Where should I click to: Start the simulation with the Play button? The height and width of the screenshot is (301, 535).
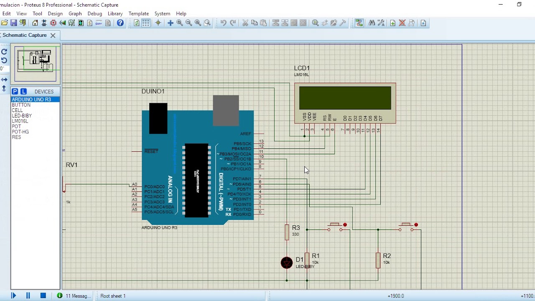tap(13, 296)
